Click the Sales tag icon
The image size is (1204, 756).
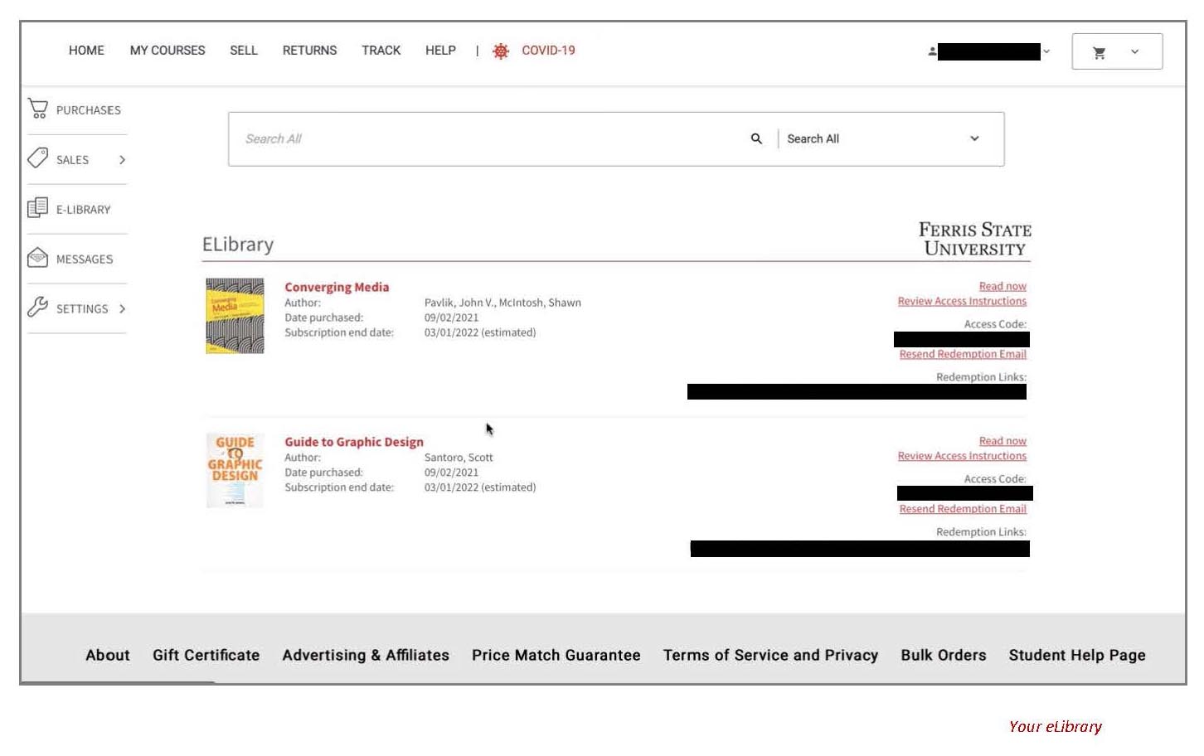pyautogui.click(x=38, y=158)
